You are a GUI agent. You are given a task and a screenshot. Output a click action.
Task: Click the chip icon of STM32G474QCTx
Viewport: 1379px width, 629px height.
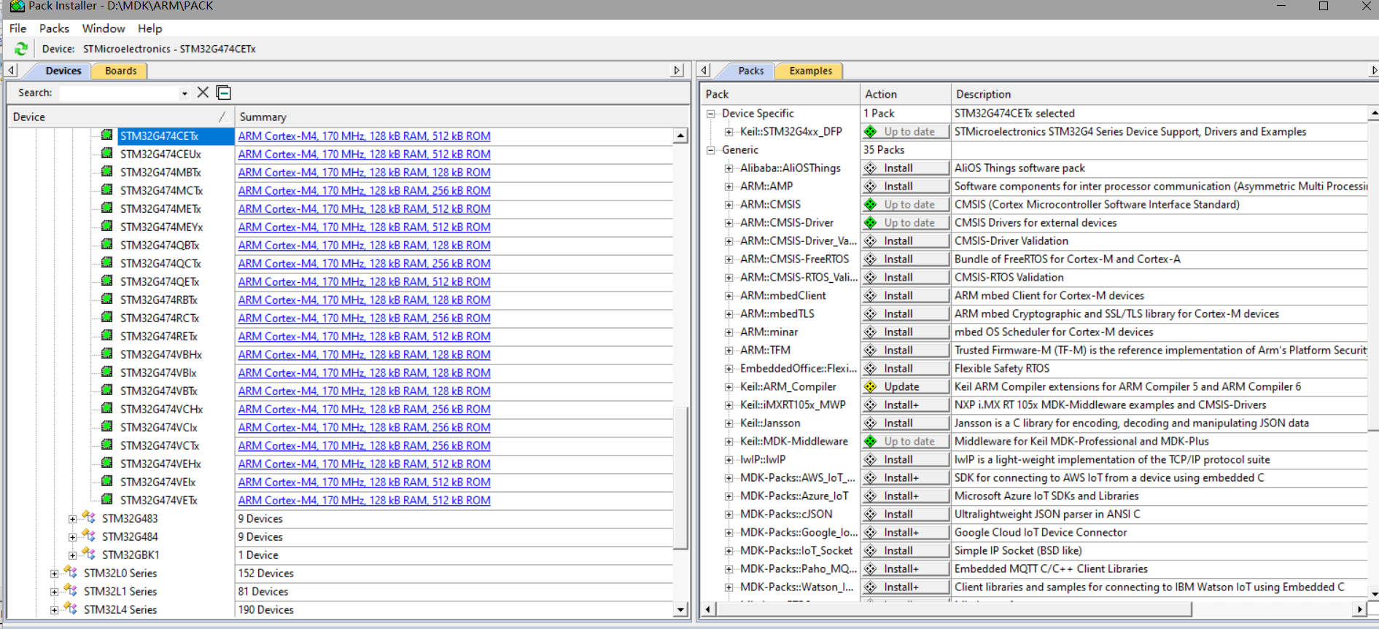coord(107,262)
